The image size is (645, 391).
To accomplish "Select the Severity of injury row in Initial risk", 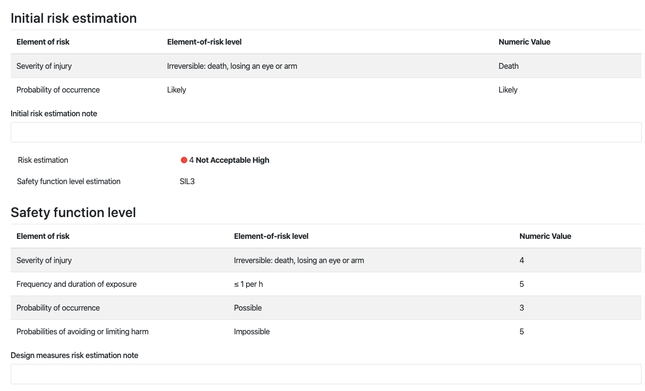I will coord(326,66).
